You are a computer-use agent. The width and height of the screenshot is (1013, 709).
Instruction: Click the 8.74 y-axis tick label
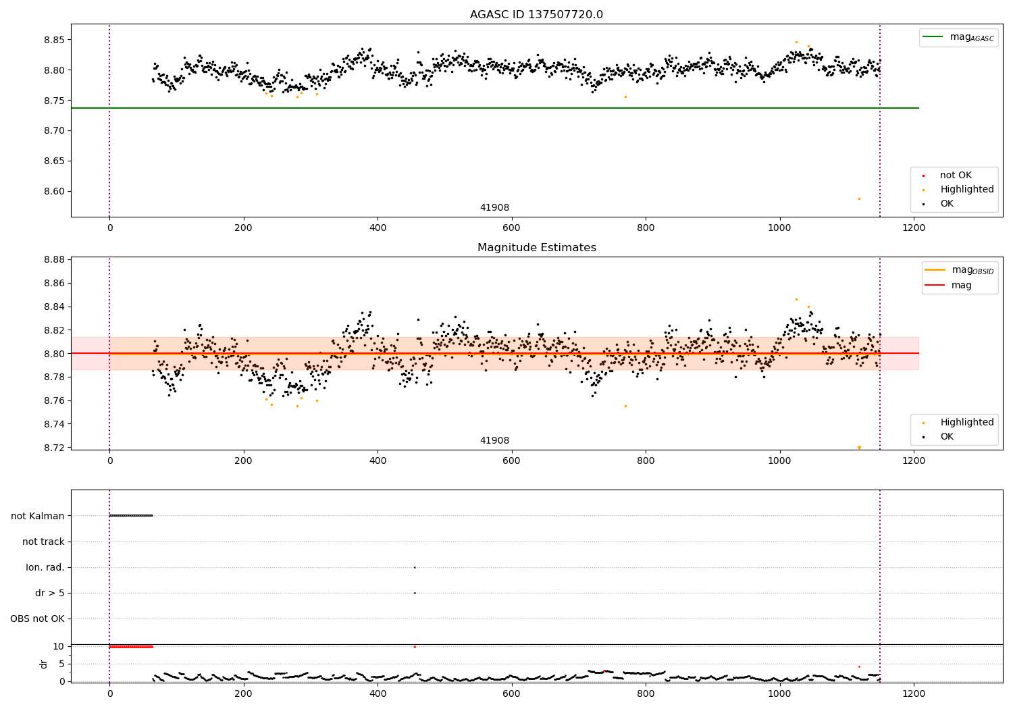coord(54,425)
